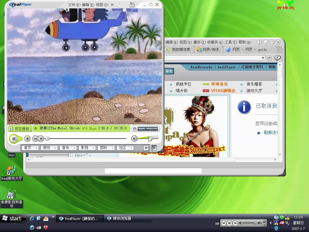Show more toolbar buttons with » chevron

tap(146, 148)
